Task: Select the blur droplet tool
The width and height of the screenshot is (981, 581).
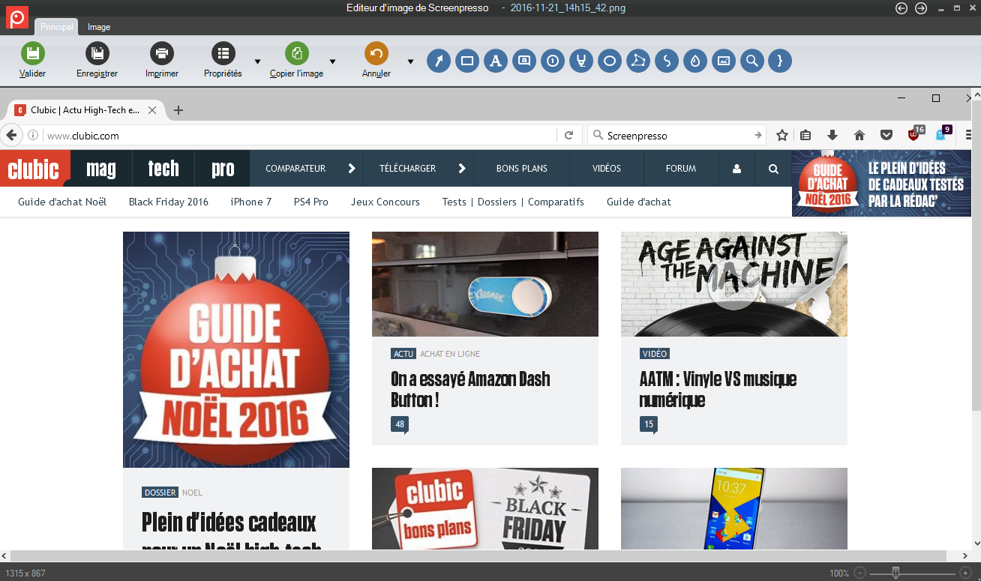Action: [x=695, y=61]
